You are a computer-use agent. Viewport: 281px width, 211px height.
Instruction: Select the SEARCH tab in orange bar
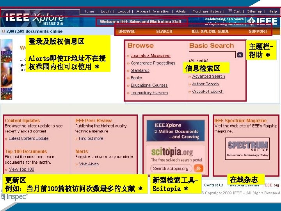pos(164,31)
